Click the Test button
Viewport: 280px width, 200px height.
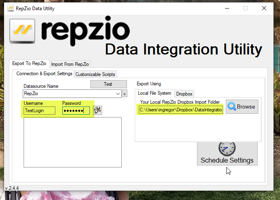(109, 84)
